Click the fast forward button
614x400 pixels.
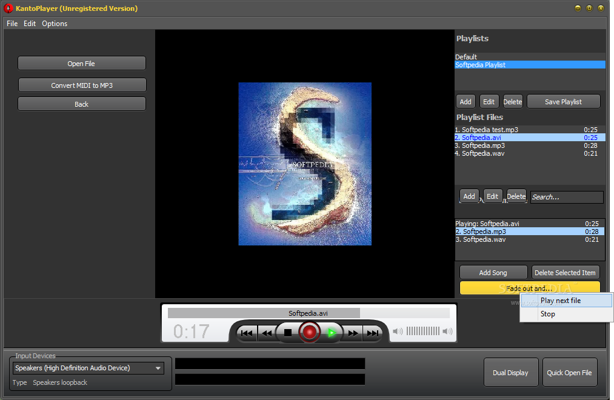click(353, 333)
